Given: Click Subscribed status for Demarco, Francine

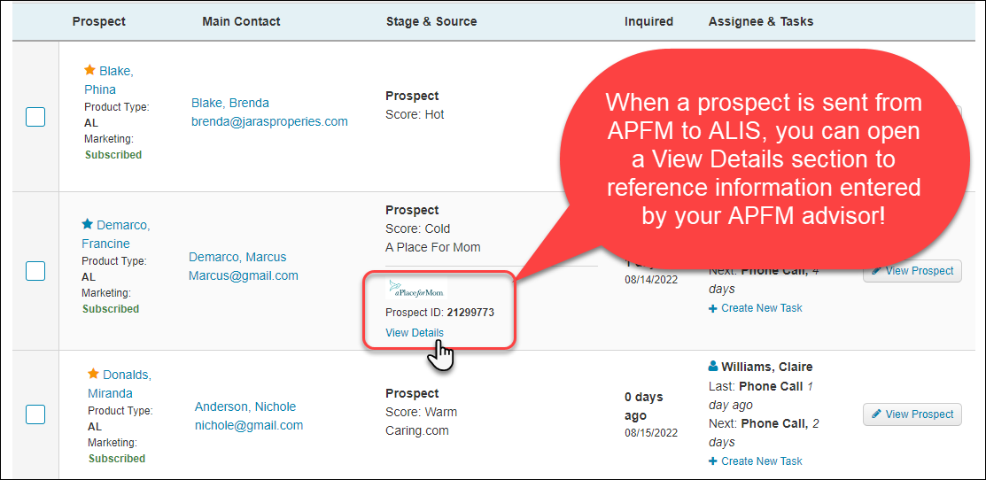Looking at the screenshot, I should [x=111, y=308].
